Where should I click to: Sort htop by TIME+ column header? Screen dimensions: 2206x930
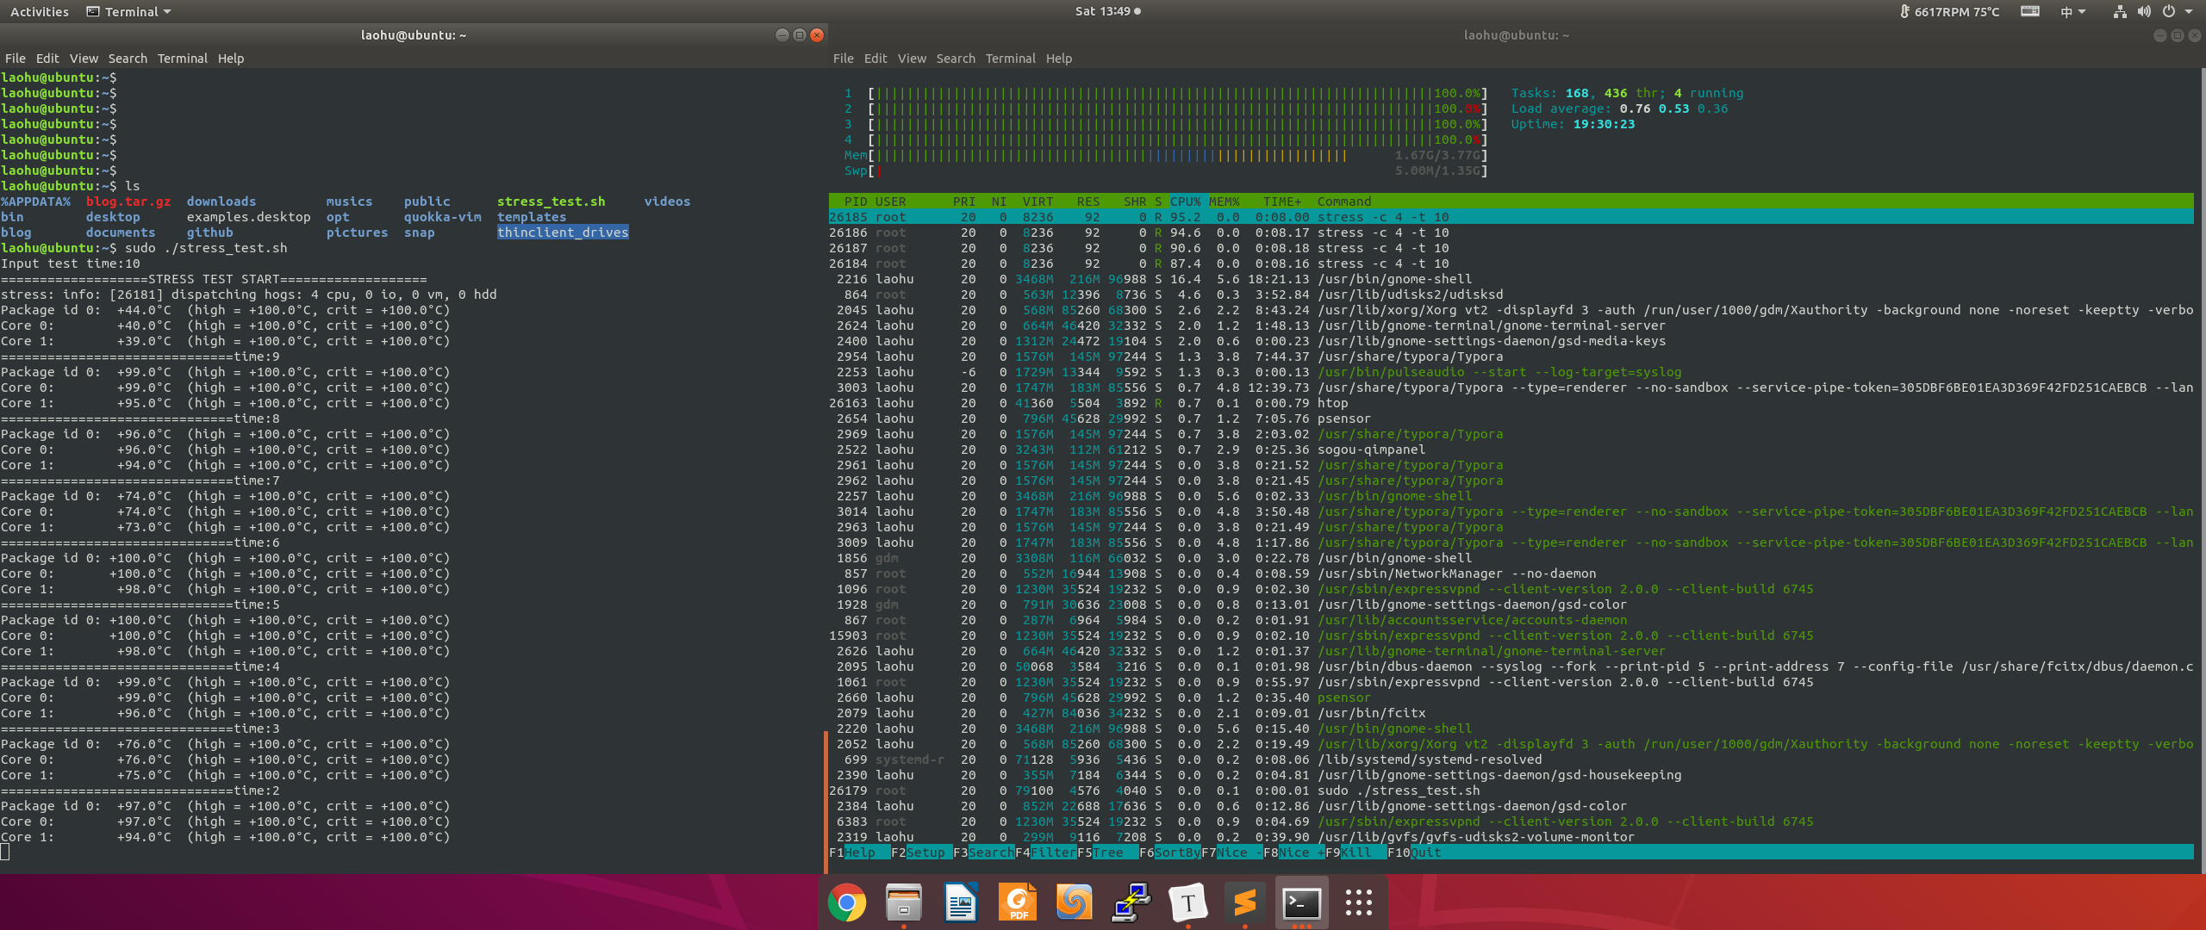coord(1282,201)
